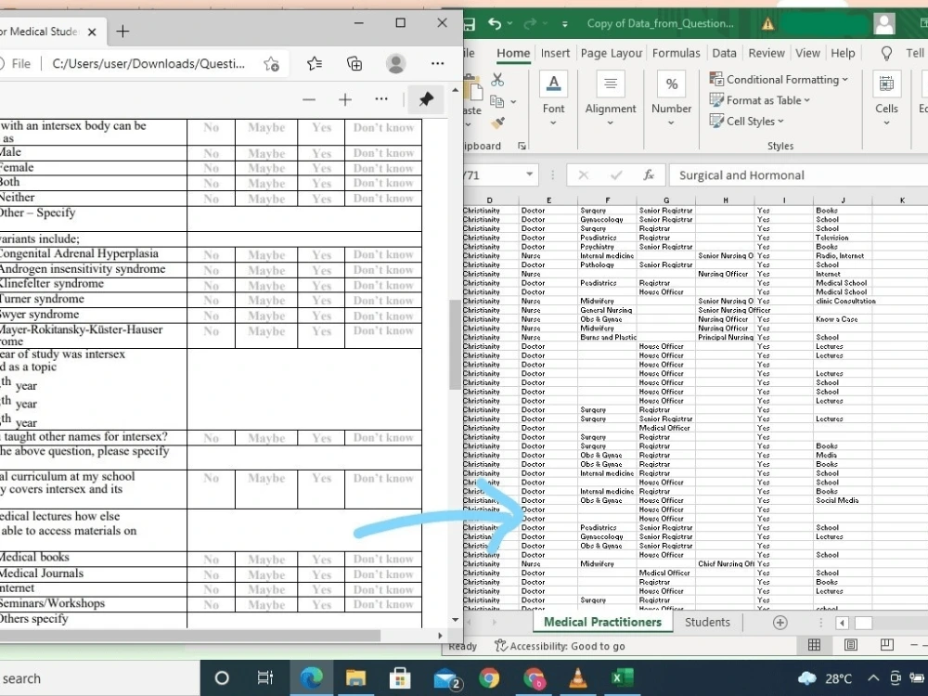
Task: Select the Medical Practitioners sheet tab
Action: pos(602,622)
